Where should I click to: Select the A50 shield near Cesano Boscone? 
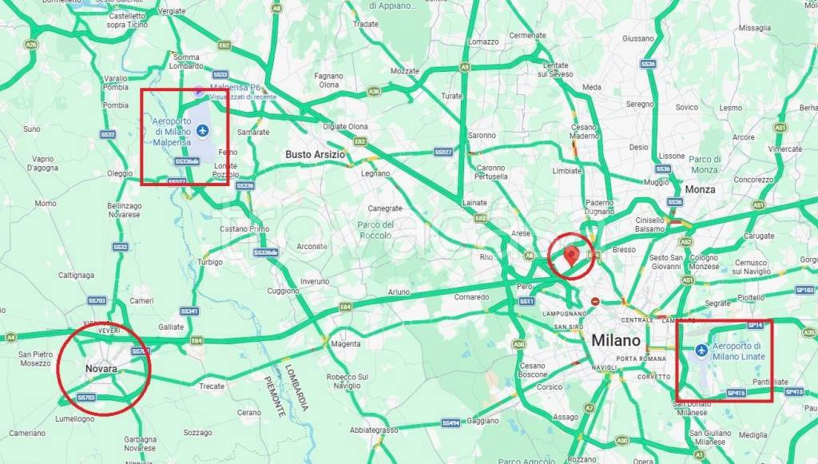(x=519, y=345)
